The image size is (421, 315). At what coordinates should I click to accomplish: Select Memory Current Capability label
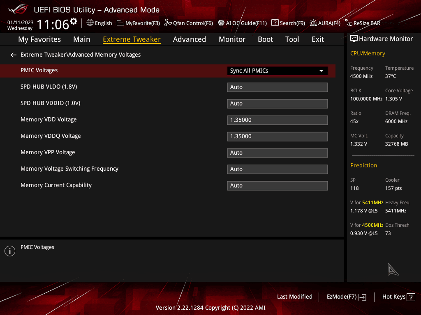(x=56, y=185)
